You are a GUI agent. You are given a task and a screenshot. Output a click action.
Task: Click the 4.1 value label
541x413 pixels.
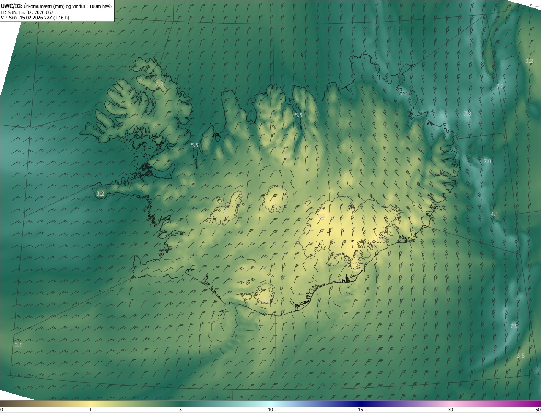click(x=494, y=215)
